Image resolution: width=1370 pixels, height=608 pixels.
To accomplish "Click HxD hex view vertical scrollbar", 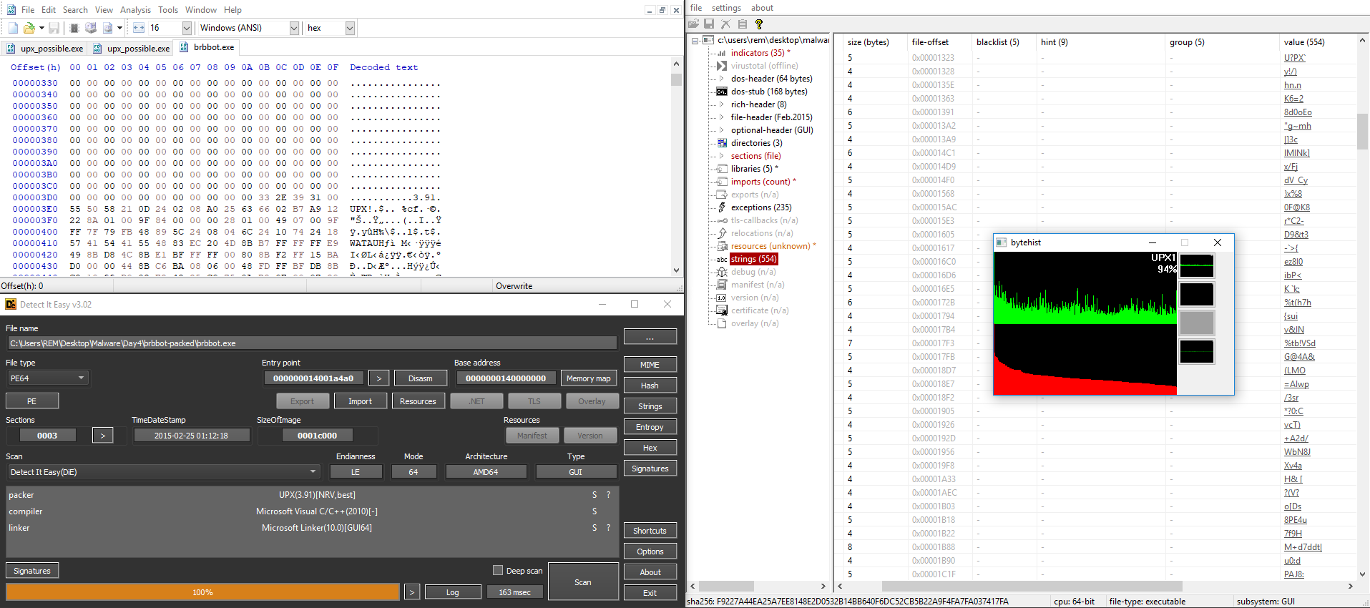I will [677, 167].
